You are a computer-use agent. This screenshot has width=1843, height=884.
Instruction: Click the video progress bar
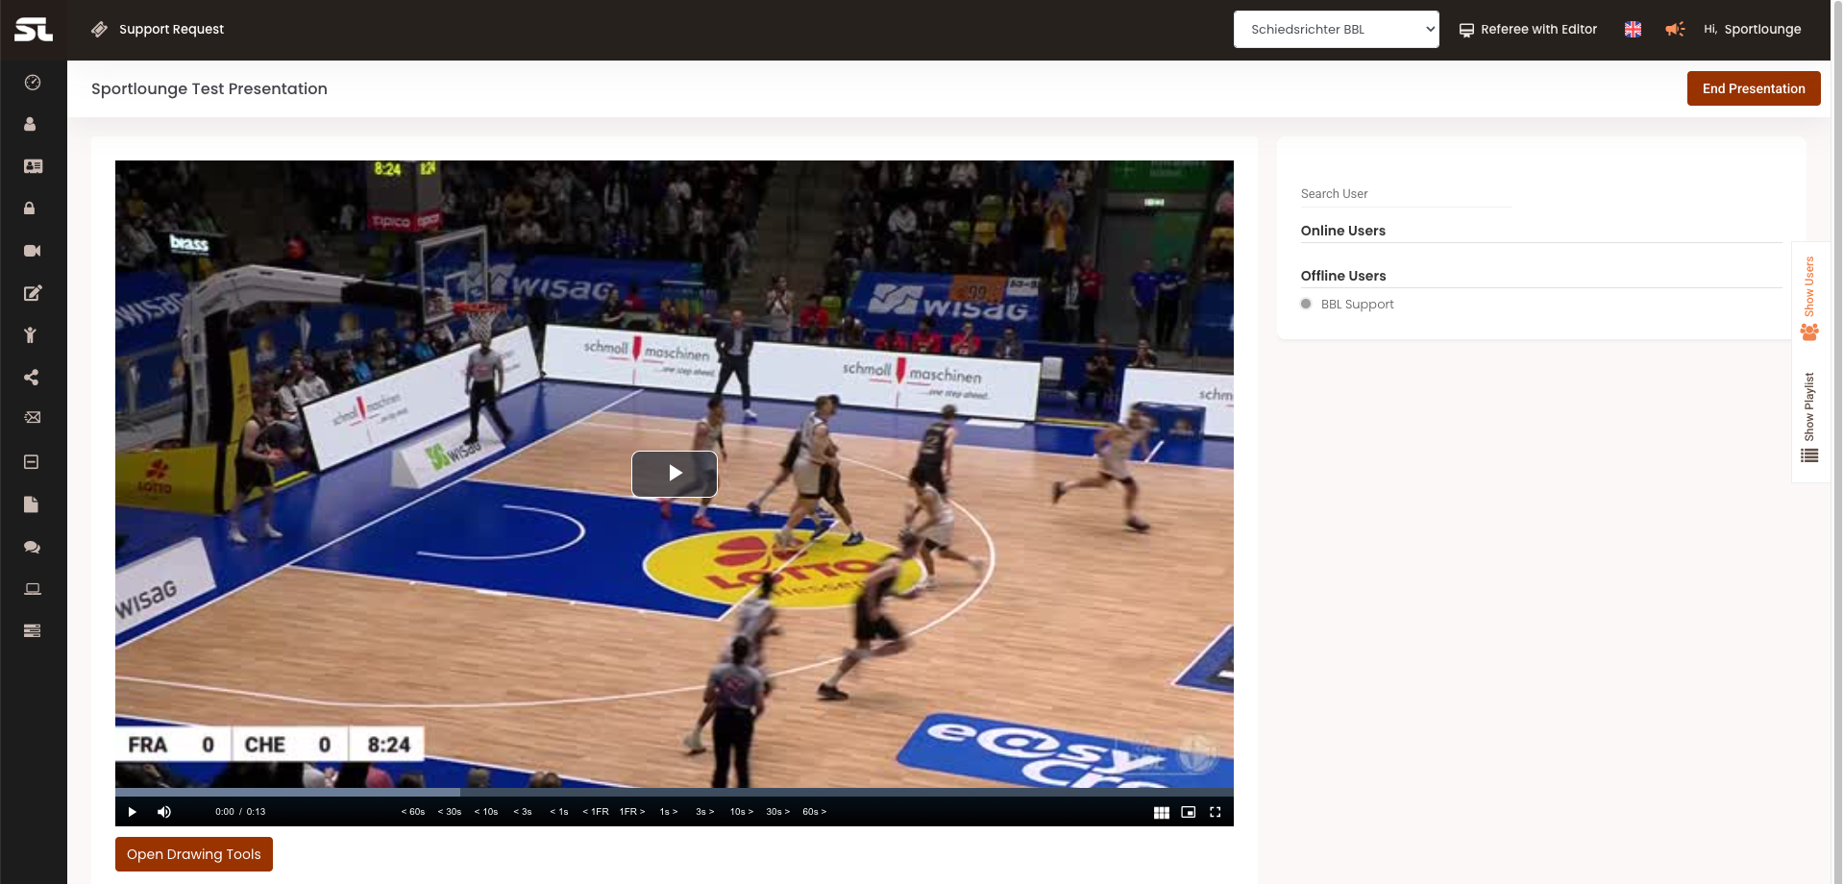coord(675,793)
